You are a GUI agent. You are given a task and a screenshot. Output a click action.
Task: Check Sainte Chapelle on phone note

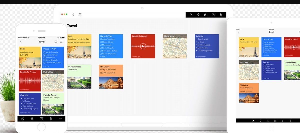[x=44, y=60]
